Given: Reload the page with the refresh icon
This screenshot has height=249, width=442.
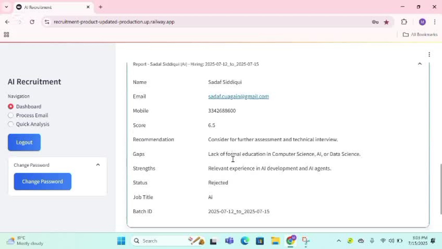Looking at the screenshot, I should 32,22.
